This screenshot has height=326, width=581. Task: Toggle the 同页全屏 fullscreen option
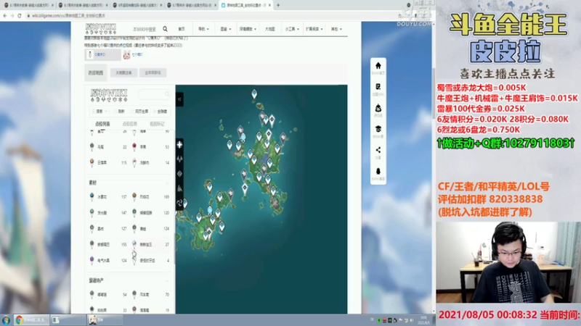coord(140,112)
